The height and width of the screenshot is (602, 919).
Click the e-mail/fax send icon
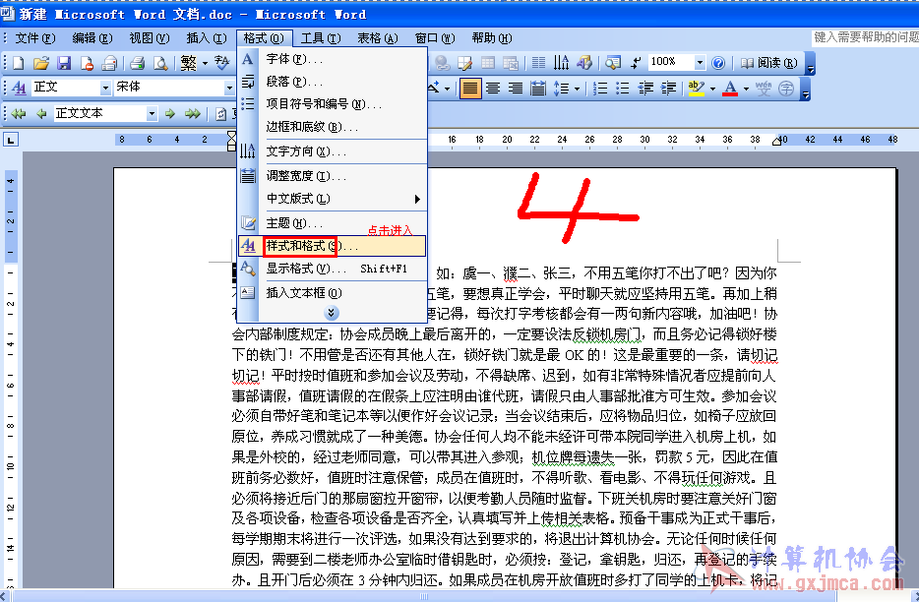[x=109, y=63]
